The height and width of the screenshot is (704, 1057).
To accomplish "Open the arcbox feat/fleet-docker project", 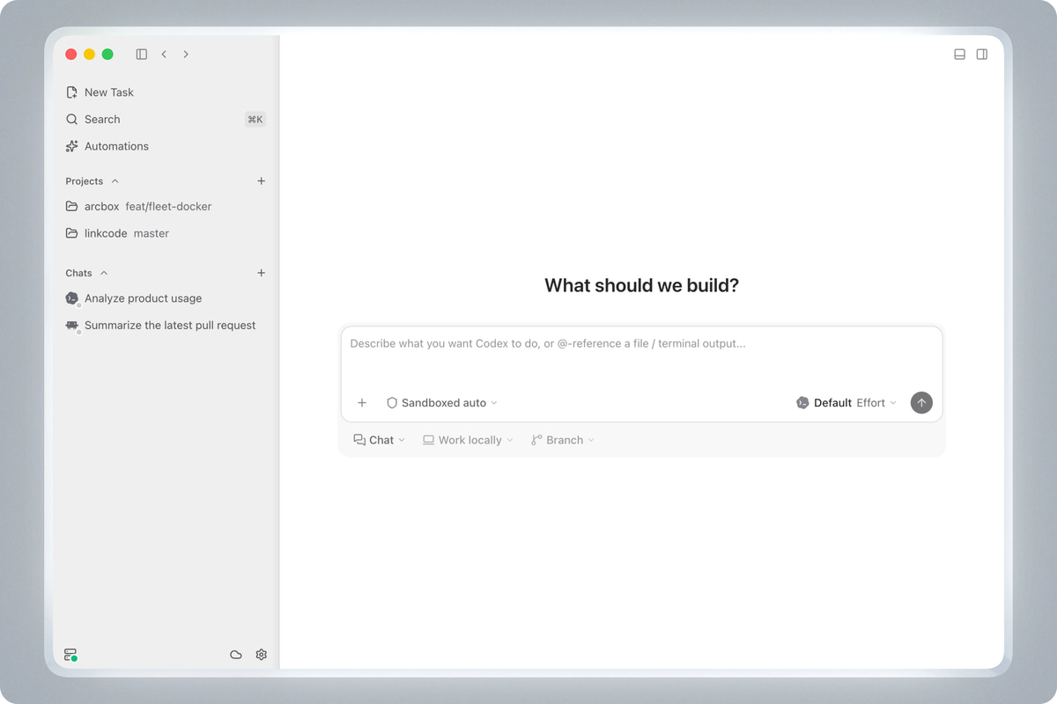I will coord(166,207).
